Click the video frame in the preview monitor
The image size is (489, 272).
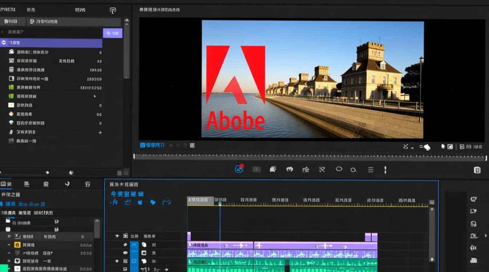[313, 79]
